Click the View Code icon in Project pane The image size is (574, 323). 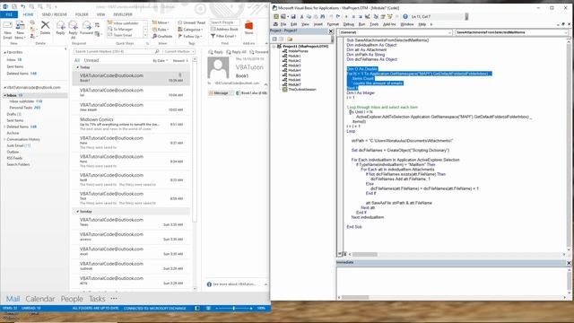pyautogui.click(x=274, y=39)
